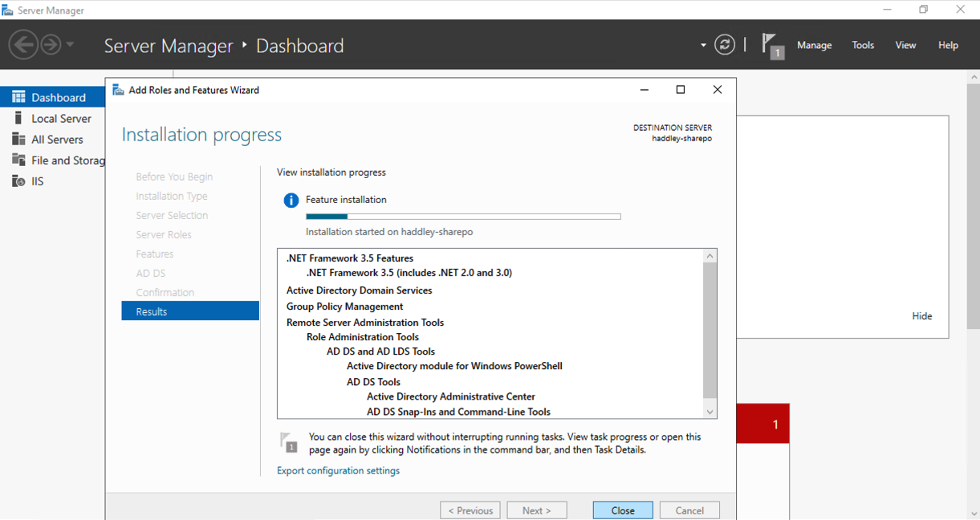Open the Tools menu
Image resolution: width=980 pixels, height=520 pixels.
click(x=863, y=45)
